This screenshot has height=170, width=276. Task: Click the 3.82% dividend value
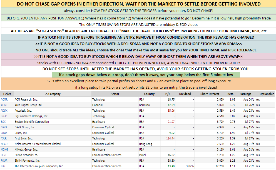[x=190, y=166]
